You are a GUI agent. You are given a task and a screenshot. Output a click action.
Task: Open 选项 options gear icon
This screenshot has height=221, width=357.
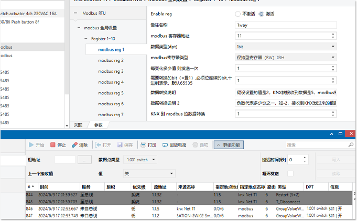[195, 145]
